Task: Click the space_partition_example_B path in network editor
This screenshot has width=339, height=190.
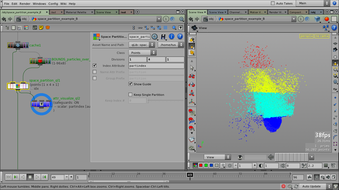Action: [x=57, y=19]
